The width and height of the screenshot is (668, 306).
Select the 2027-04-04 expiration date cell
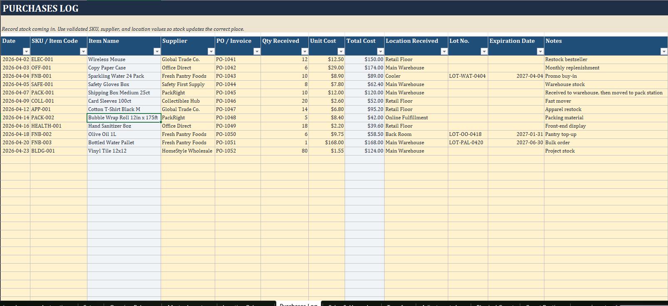click(516, 76)
